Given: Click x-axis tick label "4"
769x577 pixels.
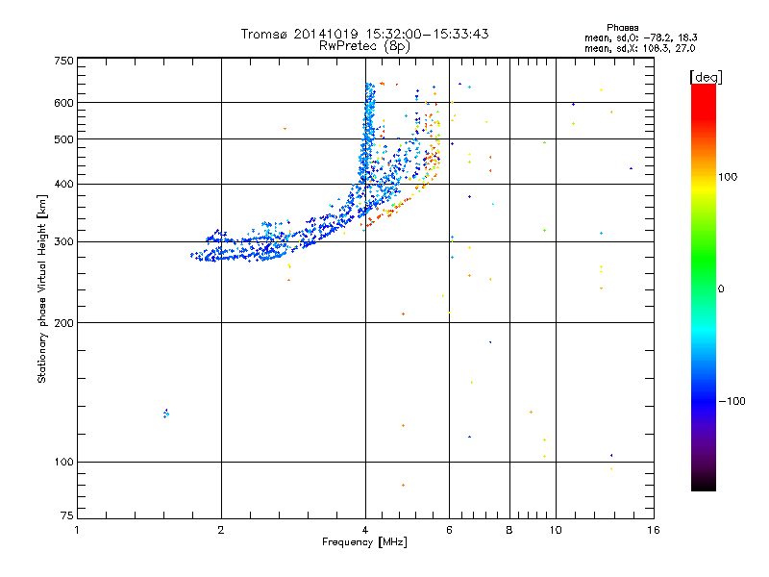Looking at the screenshot, I should click(x=365, y=530).
